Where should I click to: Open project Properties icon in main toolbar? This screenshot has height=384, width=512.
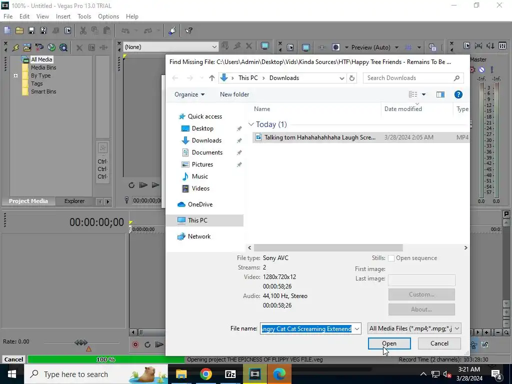[x=67, y=30]
